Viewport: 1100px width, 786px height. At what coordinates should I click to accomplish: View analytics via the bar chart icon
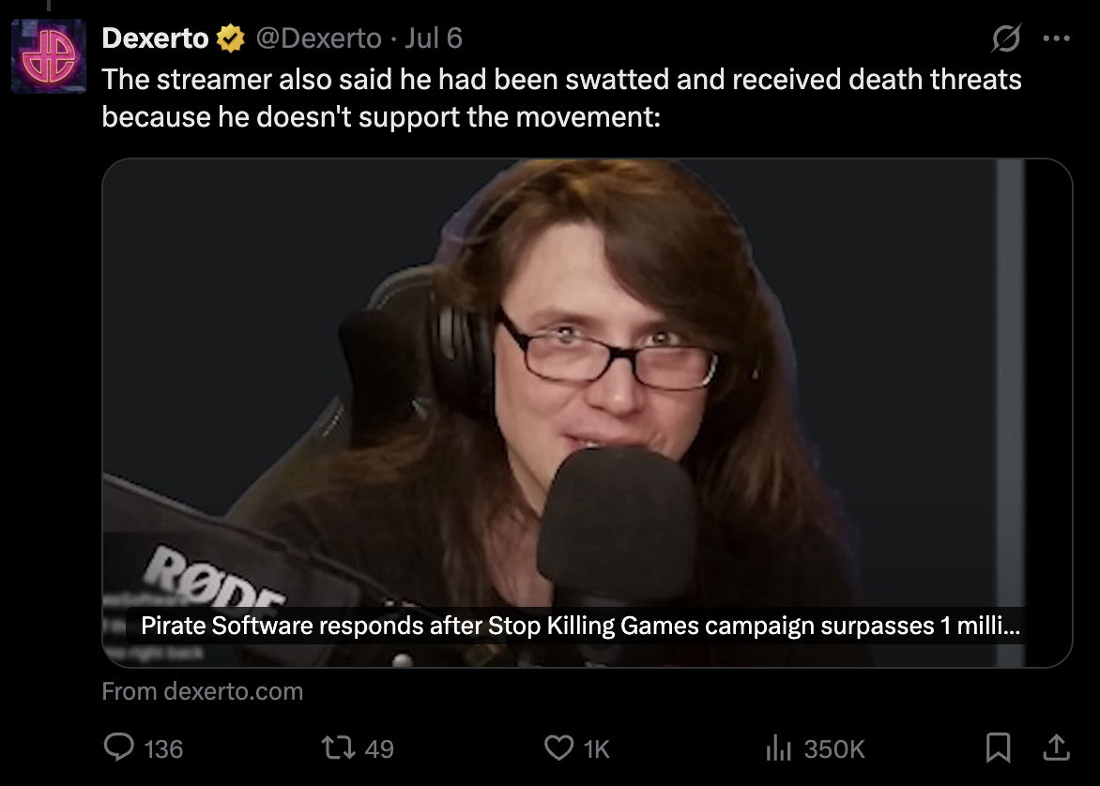(x=779, y=748)
